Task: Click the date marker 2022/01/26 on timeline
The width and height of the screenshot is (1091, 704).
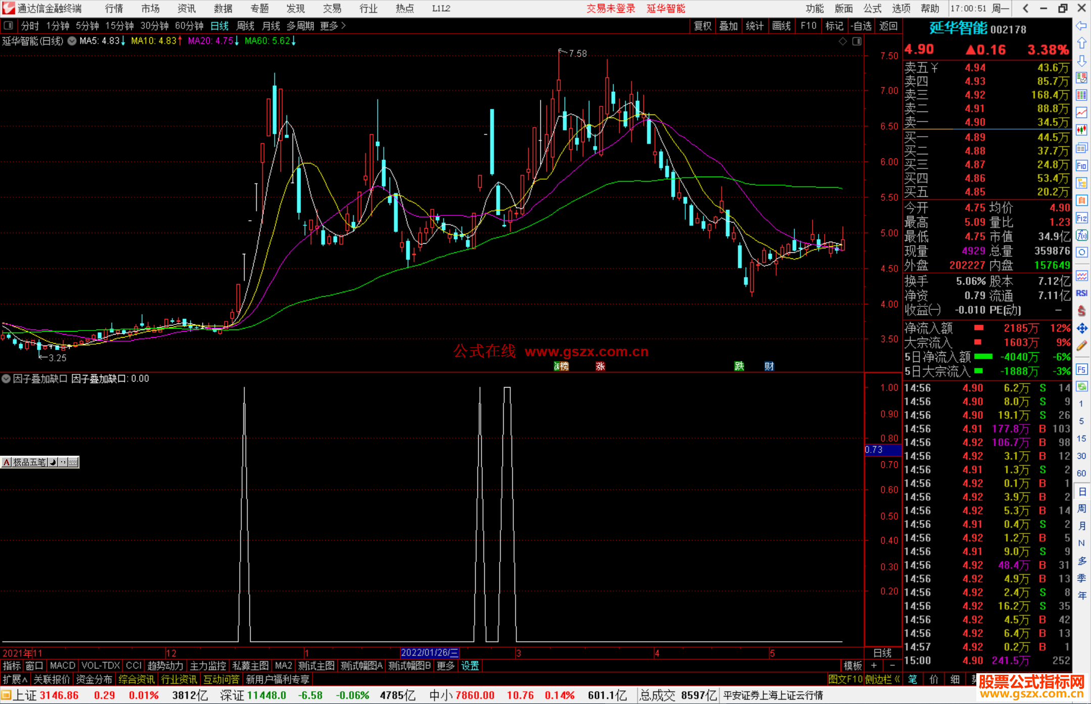Action: click(430, 653)
